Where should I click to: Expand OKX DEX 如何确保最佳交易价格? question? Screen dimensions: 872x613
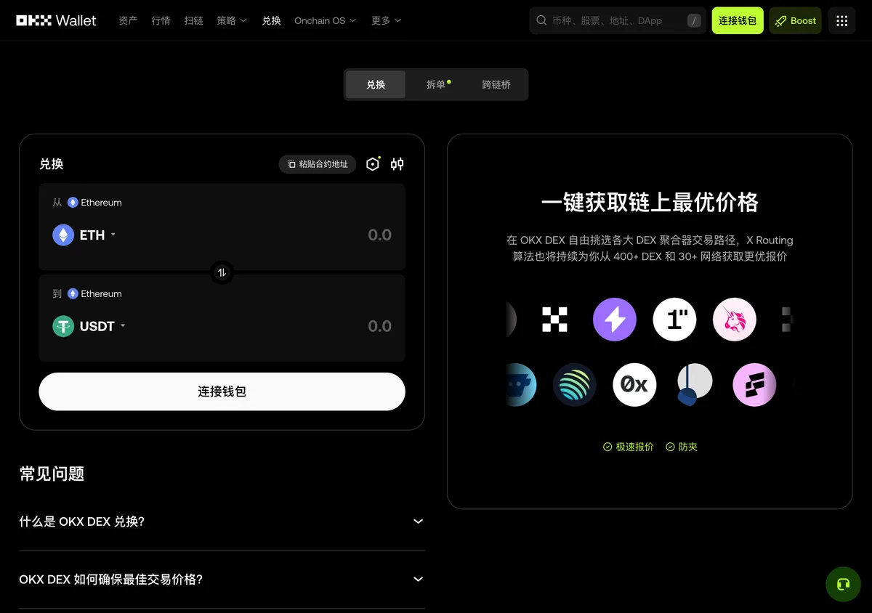[222, 580]
